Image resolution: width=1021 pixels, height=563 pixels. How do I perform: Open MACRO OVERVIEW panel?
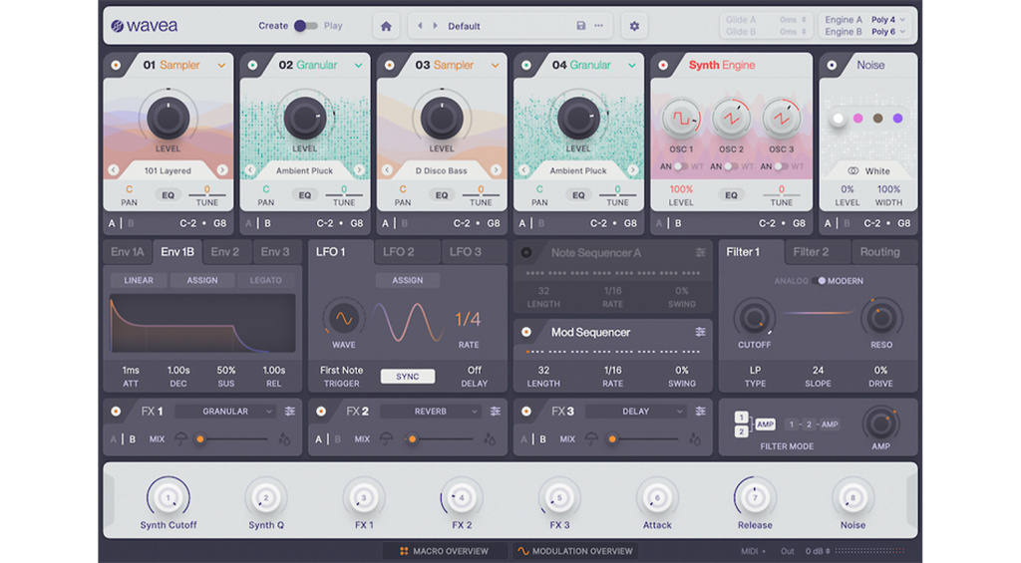pos(444,551)
